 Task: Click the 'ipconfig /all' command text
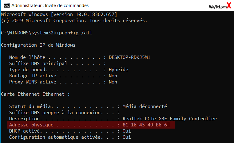(x=74, y=33)
